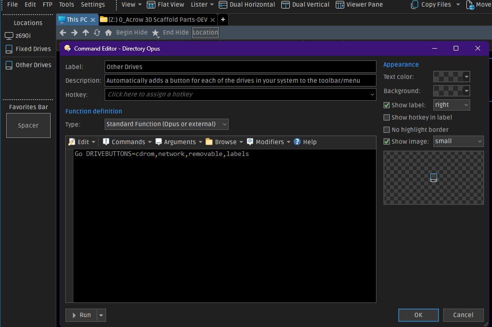Switch to Acrow 3D Scaffold Parts-DEV tab

pos(158,20)
